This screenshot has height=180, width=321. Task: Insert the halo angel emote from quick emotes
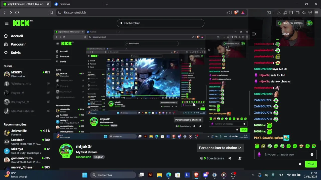(257, 146)
